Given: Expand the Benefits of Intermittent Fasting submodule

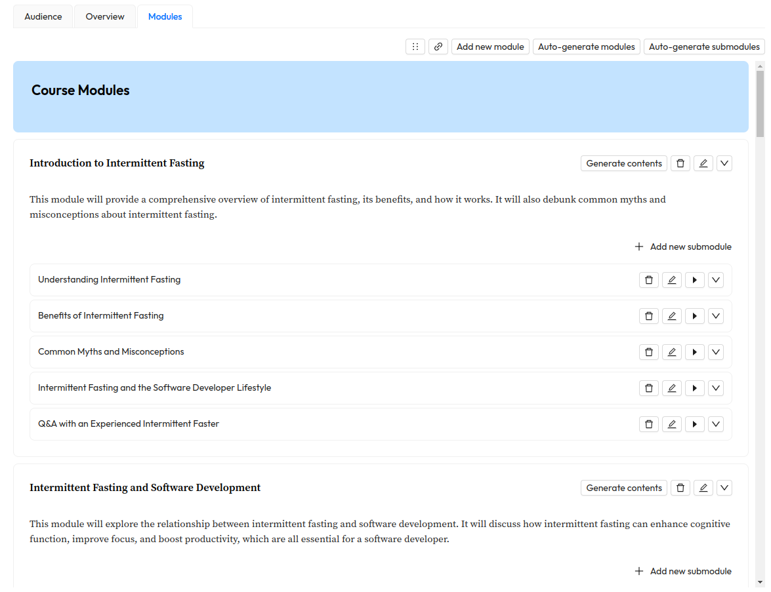Looking at the screenshot, I should pos(716,316).
